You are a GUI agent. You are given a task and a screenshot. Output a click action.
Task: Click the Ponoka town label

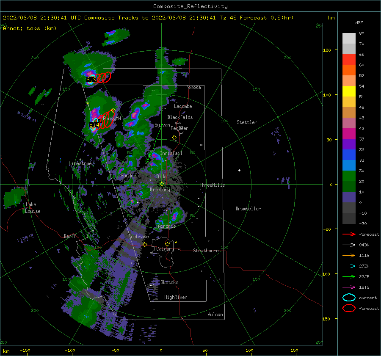tap(193, 87)
